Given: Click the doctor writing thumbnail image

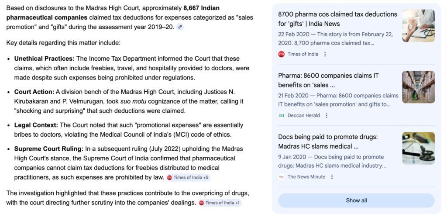Looking at the screenshot, I should click(418, 26).
